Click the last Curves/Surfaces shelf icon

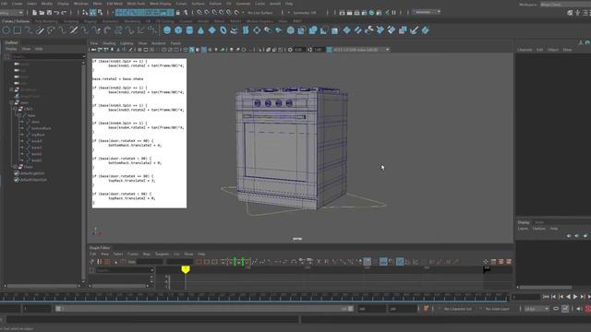click(425, 30)
